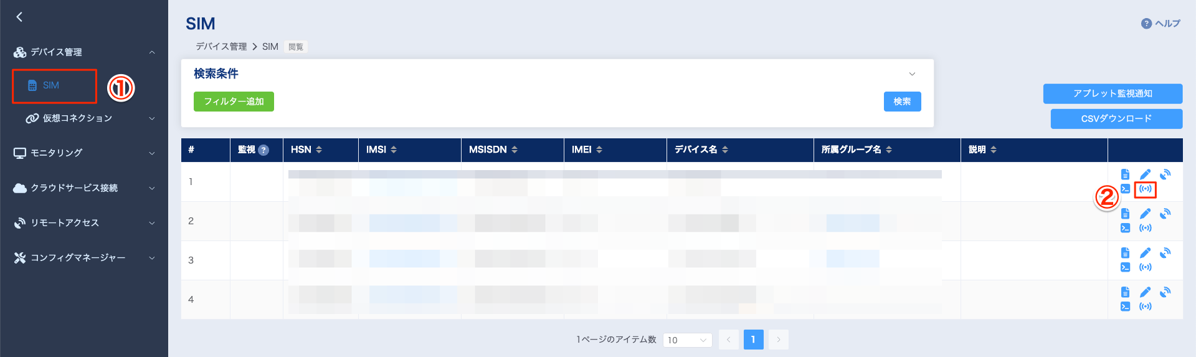Image resolution: width=1196 pixels, height=357 pixels.
Task: Click the satellite dish icon in row 1
Action: [1165, 174]
